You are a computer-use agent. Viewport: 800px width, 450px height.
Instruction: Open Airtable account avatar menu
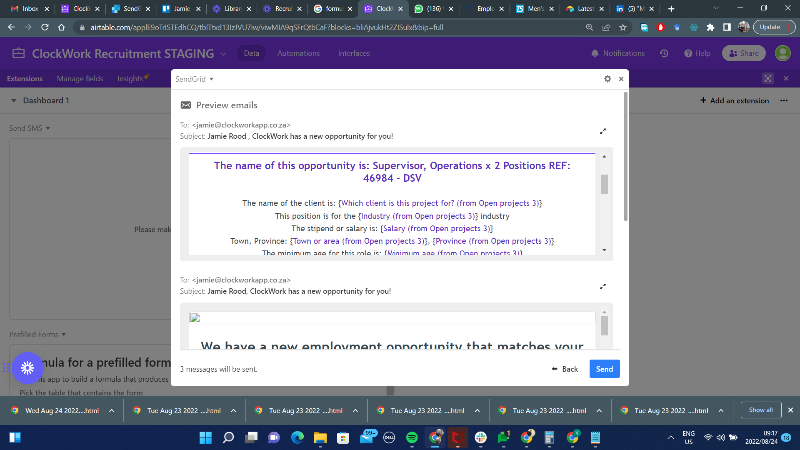(x=783, y=53)
